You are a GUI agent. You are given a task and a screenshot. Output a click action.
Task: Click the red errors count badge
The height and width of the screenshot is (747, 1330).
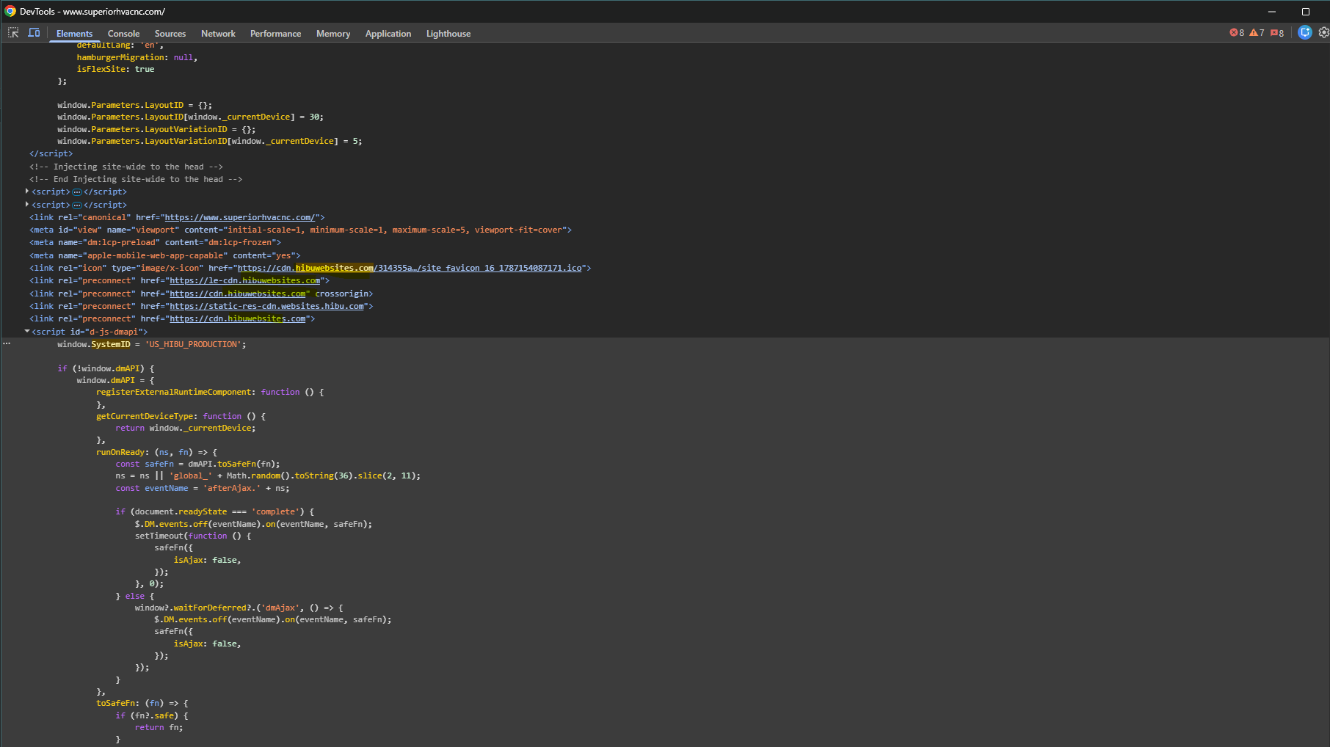tap(1237, 33)
